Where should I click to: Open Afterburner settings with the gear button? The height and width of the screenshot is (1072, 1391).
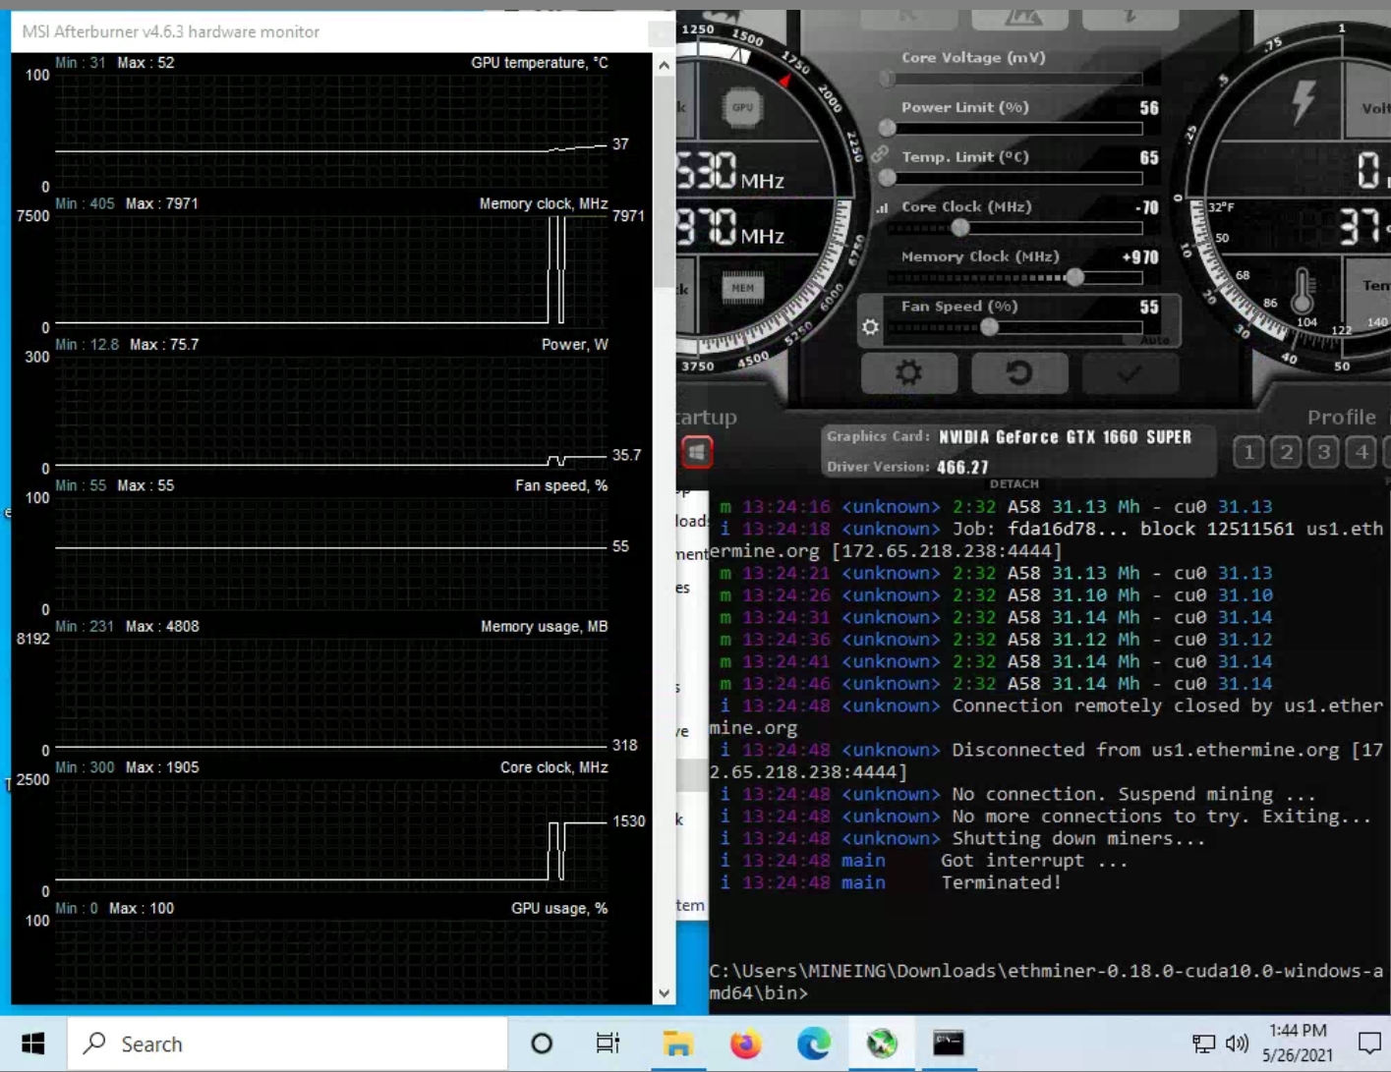(909, 373)
